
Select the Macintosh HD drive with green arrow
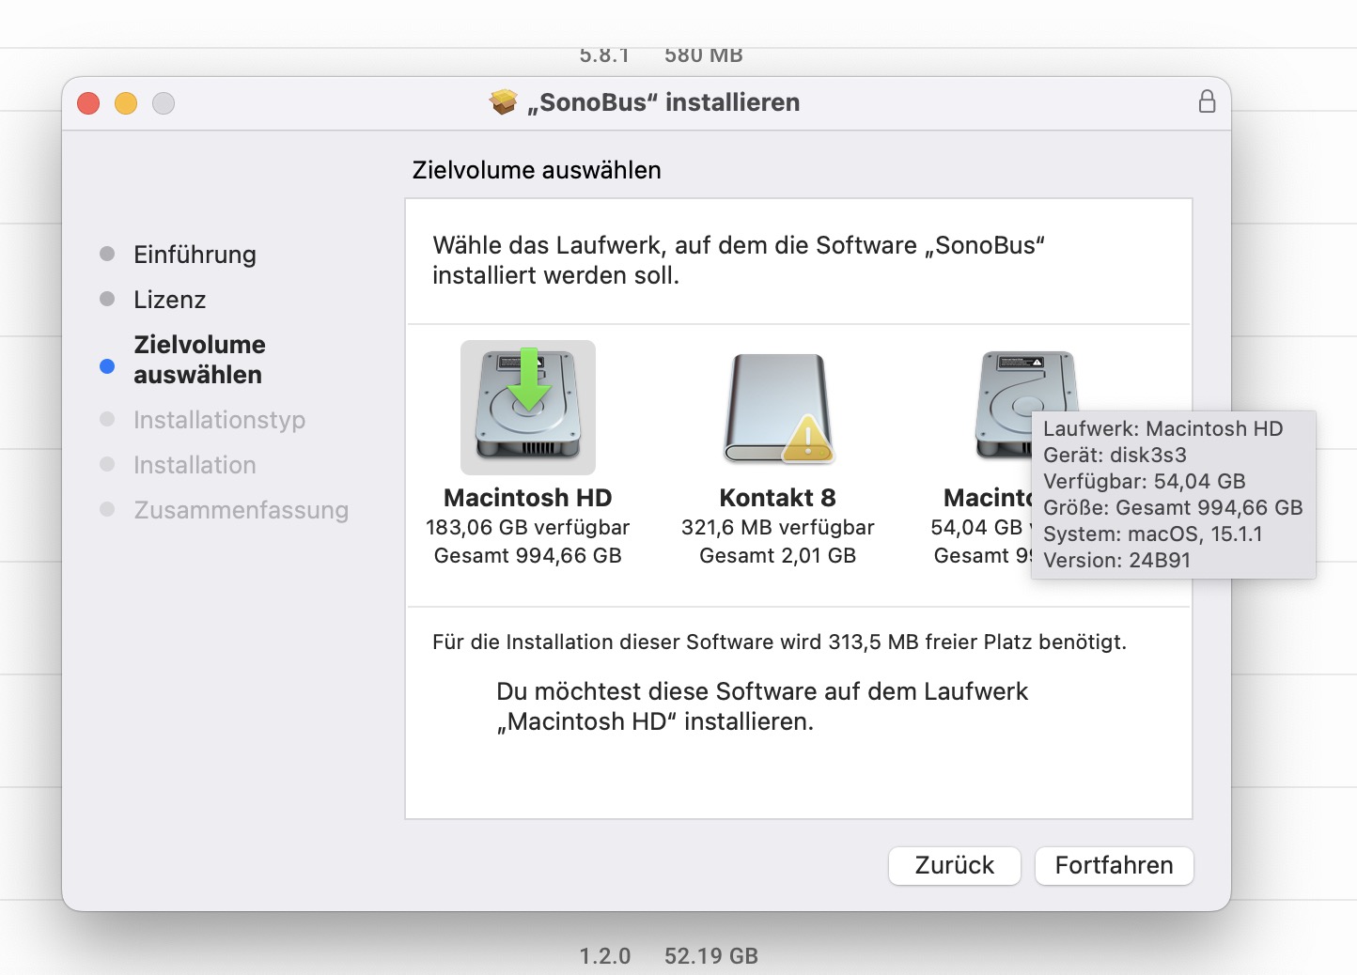[528, 407]
